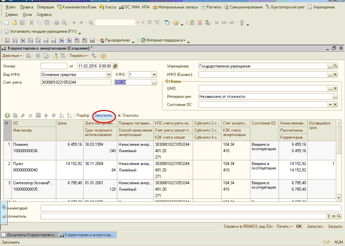Open the calendar picker beside the date field
The image size is (345, 246).
pyautogui.click(x=115, y=66)
